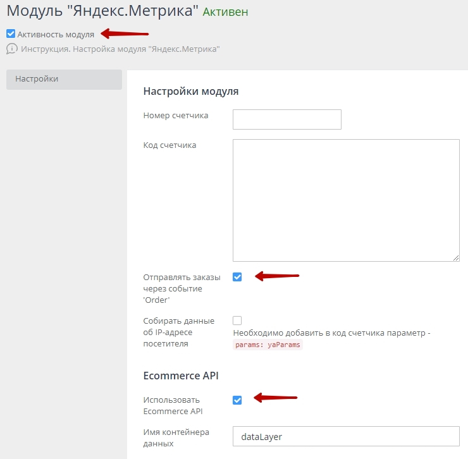The image size is (468, 459).
Task: Click the 'Отправлять заказы через событие' label text
Action: tap(182, 288)
